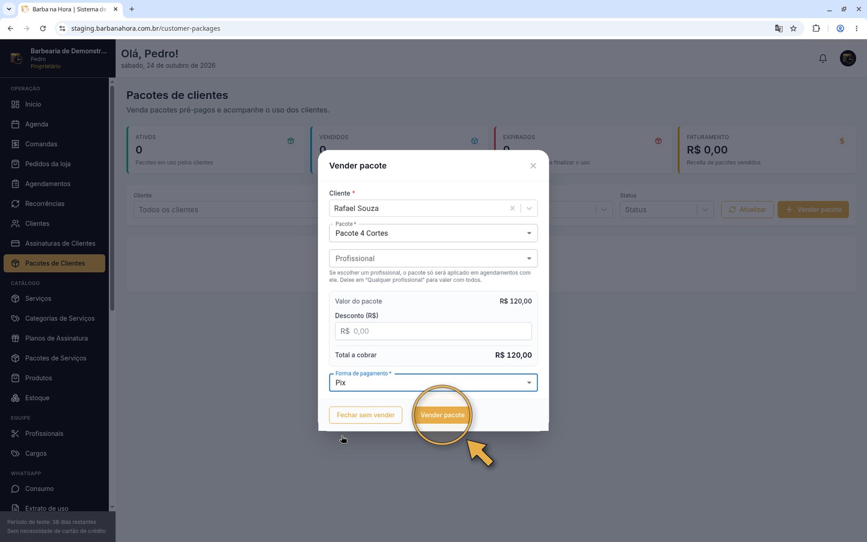The image size is (867, 542).
Task: Click the Cargos tag icon
Action: 15,454
